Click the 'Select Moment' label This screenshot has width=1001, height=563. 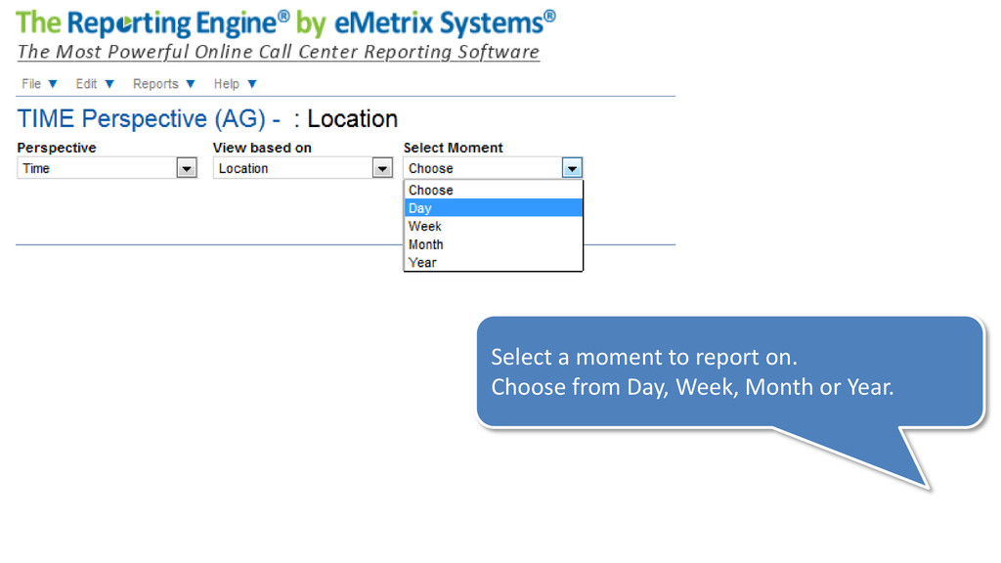[454, 148]
